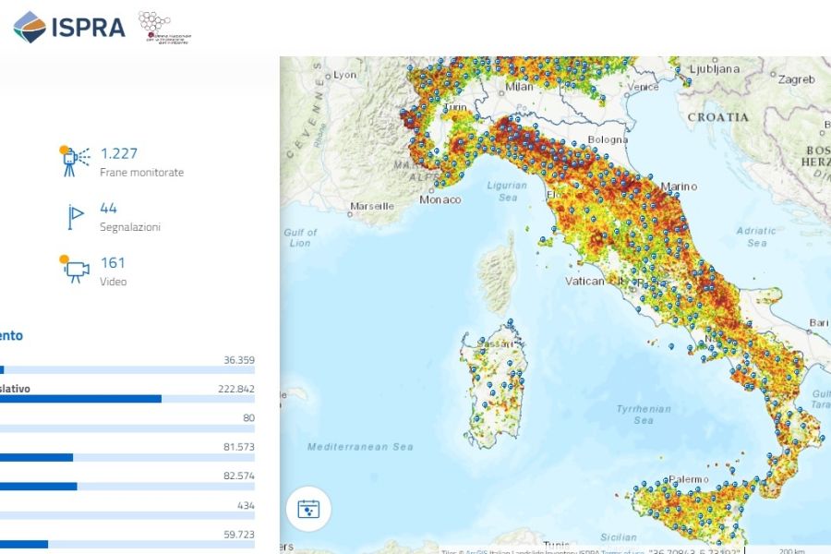Open the calendar events button on map
The height and width of the screenshot is (554, 831).
[x=308, y=509]
